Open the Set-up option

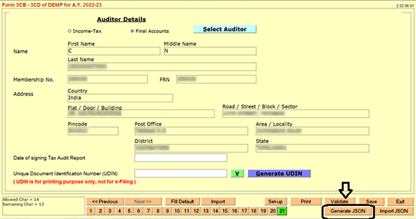point(275,202)
